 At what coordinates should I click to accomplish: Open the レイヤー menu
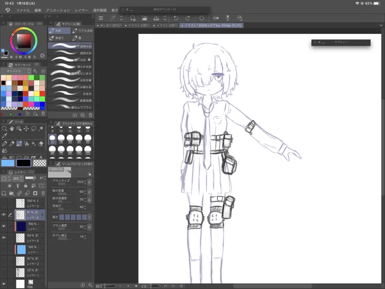pyautogui.click(x=82, y=10)
